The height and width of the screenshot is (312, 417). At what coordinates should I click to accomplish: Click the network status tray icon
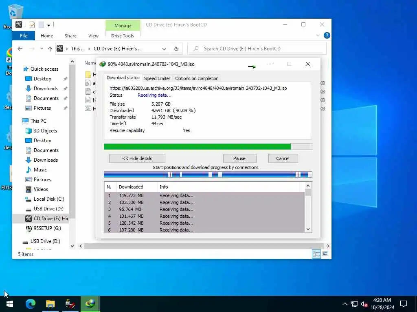355,304
